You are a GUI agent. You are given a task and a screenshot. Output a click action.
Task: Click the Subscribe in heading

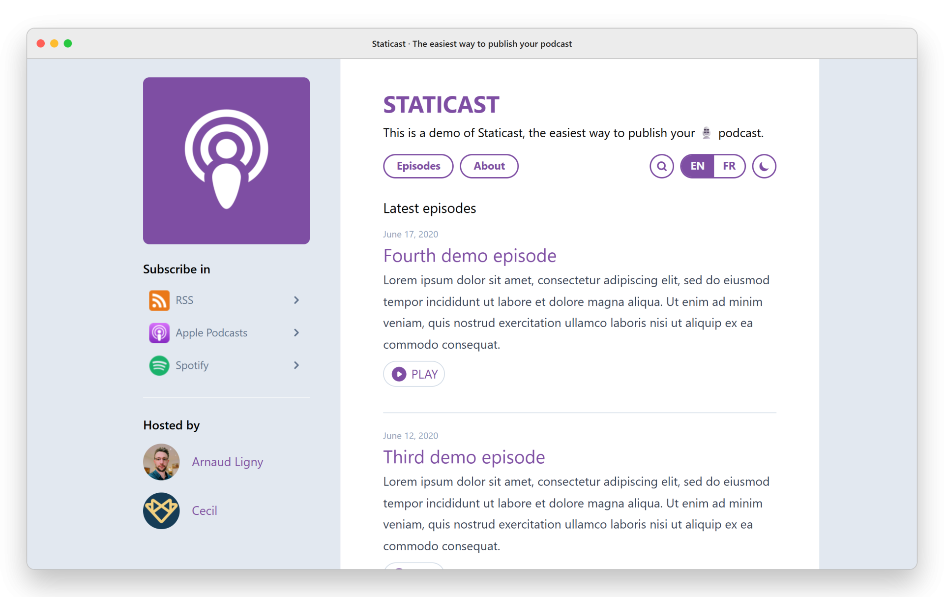177,269
